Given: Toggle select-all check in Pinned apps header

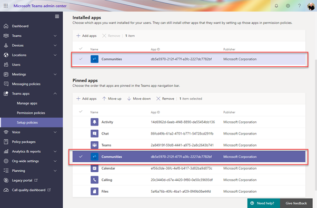Looking at the screenshot, I should coord(81,111).
